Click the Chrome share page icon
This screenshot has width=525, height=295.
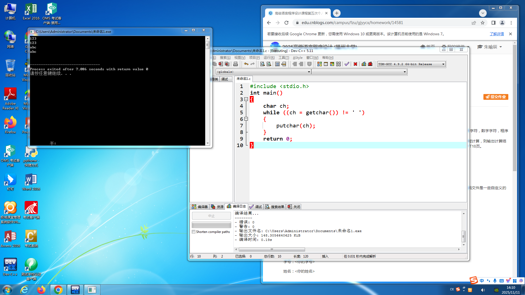[x=474, y=23]
